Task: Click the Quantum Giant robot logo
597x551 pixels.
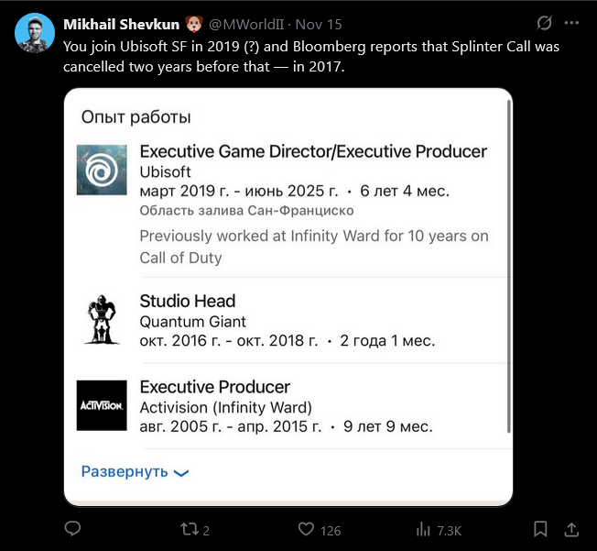Action: tap(102, 319)
